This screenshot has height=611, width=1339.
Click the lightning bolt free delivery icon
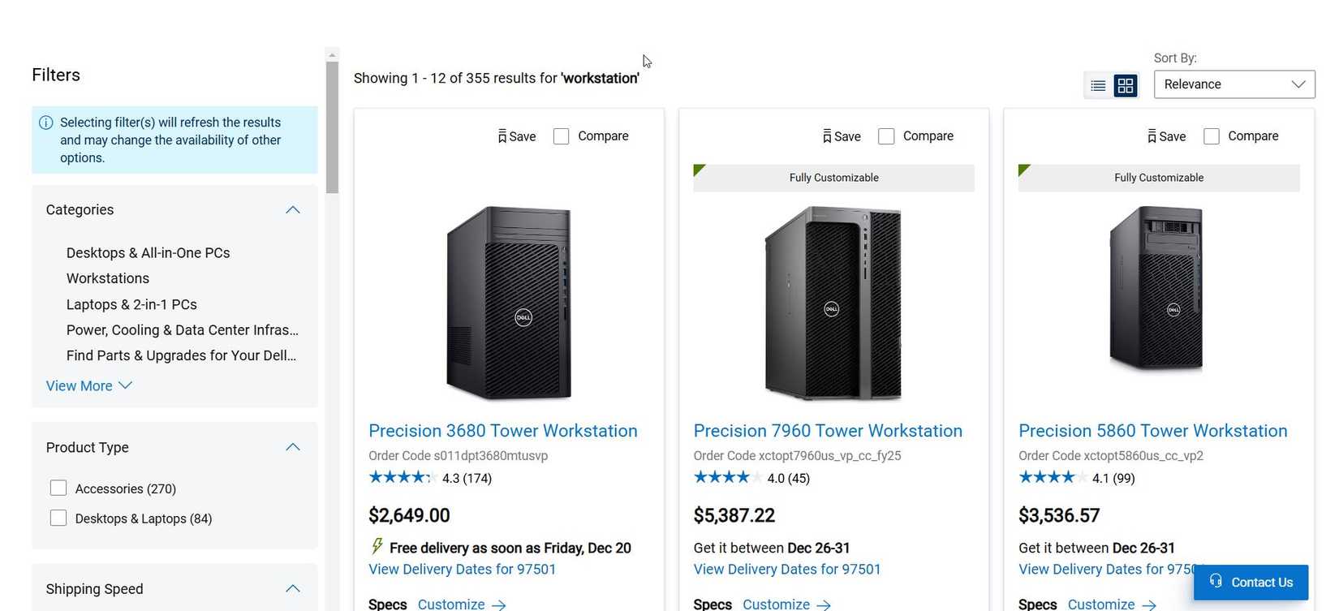tap(376, 547)
